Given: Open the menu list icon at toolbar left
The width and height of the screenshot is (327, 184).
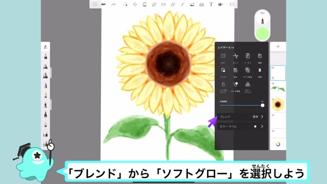Looking at the screenshot, I should pyautogui.click(x=95, y=4).
